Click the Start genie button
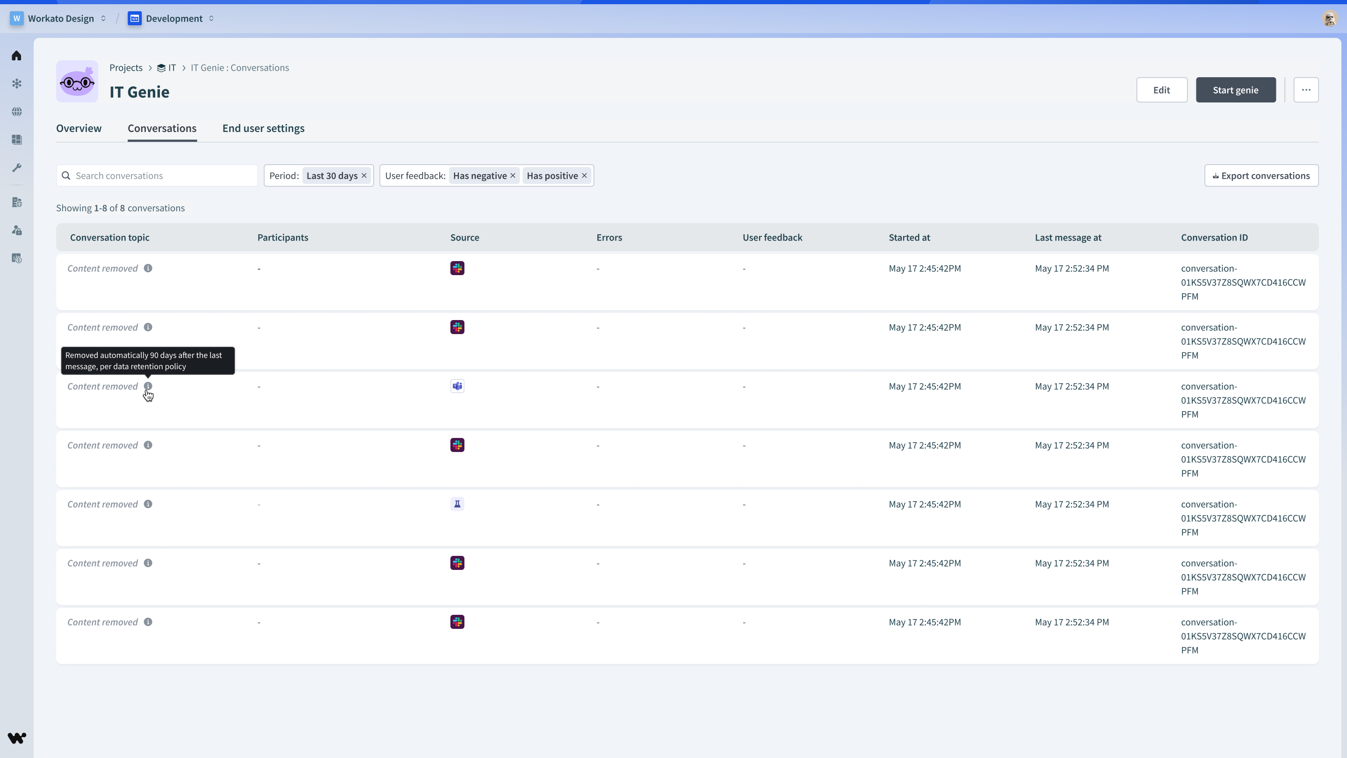1347x758 pixels. coord(1236,90)
